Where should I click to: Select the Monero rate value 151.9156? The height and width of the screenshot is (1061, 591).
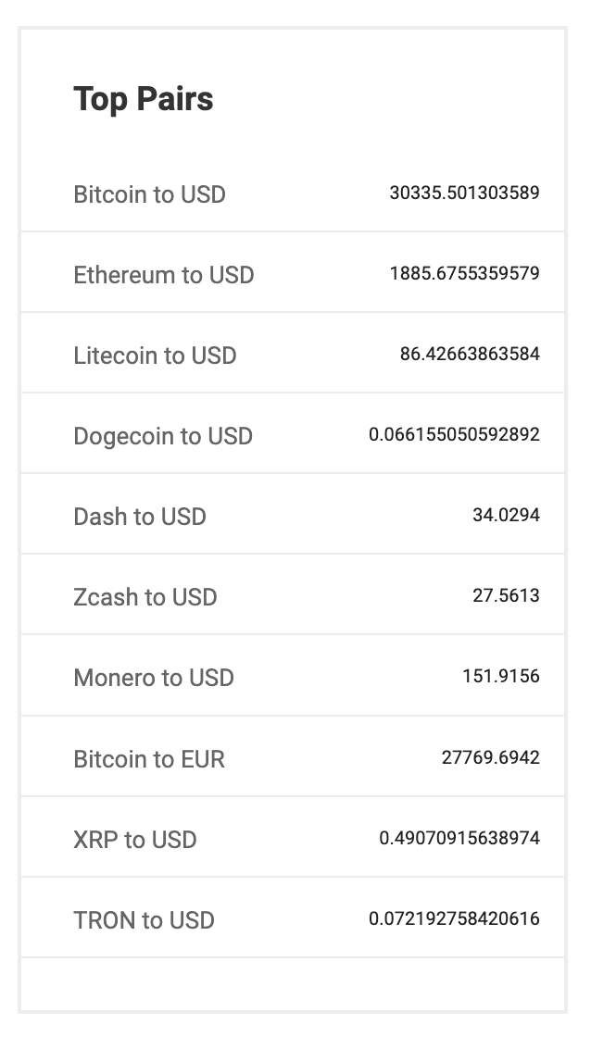(x=501, y=677)
